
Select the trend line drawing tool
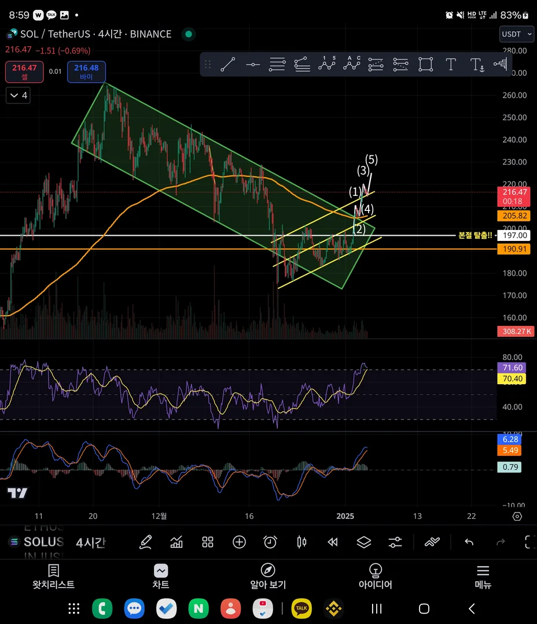227,64
